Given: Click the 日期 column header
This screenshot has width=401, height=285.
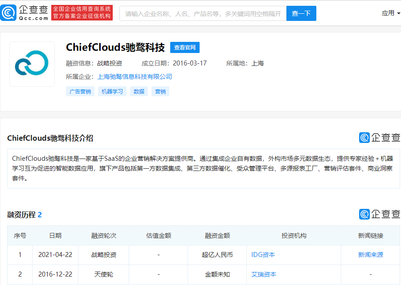Looking at the screenshot, I should tap(55, 236).
